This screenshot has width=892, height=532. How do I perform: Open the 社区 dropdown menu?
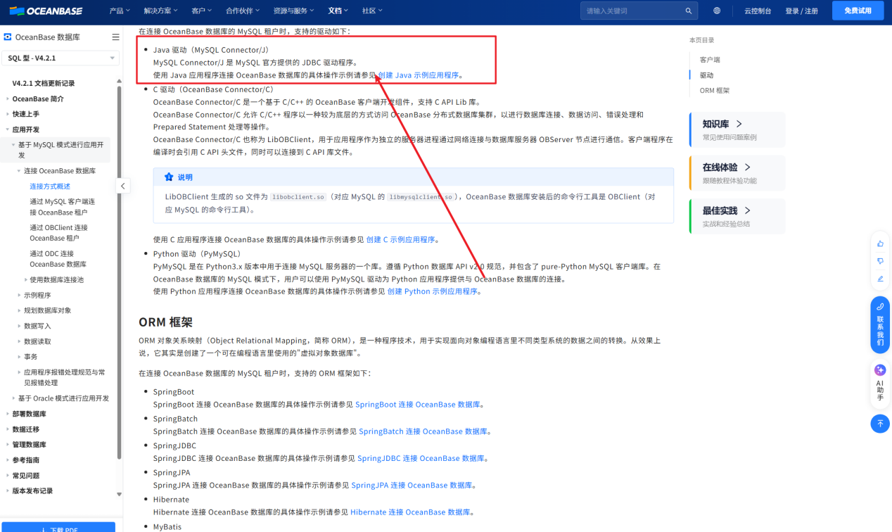coord(373,11)
